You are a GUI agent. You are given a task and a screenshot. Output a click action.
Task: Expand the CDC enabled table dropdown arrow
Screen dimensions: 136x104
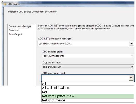click(132, 56)
